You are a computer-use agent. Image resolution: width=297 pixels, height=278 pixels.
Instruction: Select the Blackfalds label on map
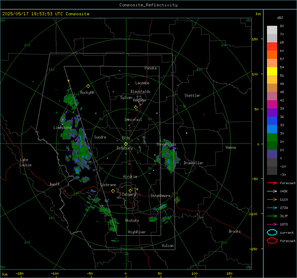140,92
